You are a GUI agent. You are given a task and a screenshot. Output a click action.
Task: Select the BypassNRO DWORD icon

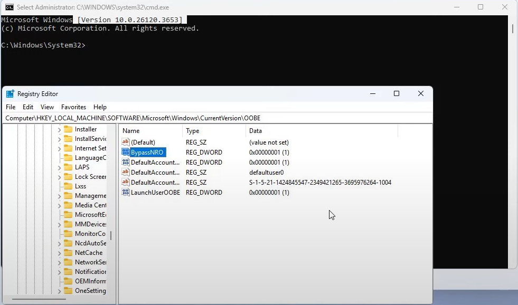click(126, 152)
